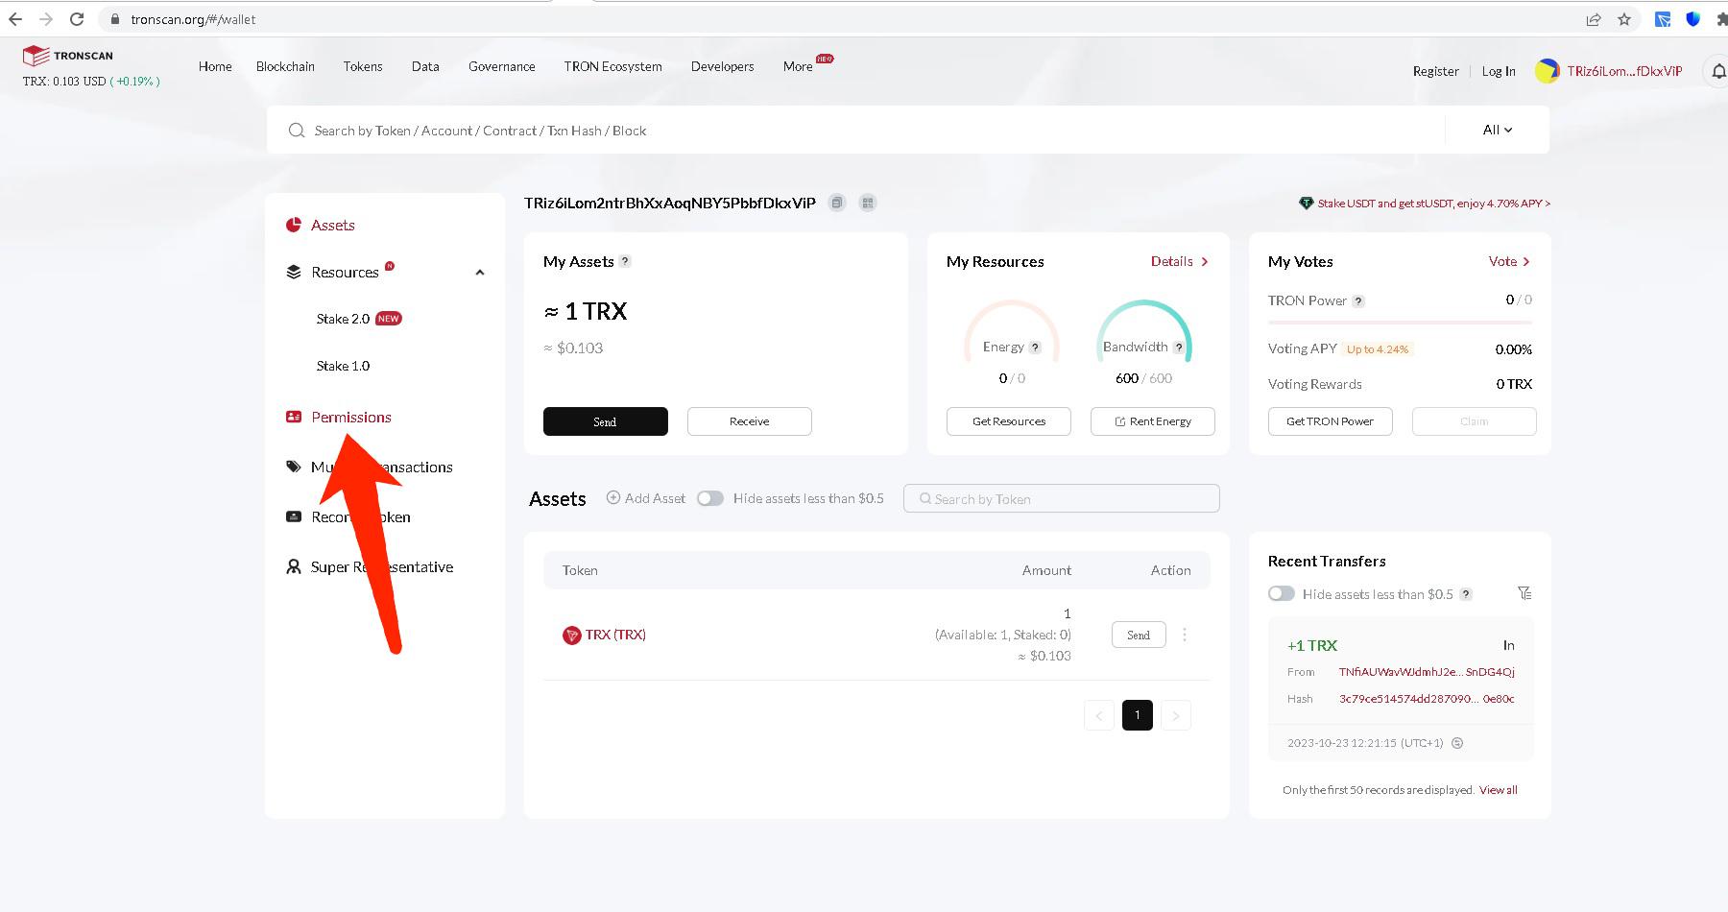Image resolution: width=1728 pixels, height=912 pixels.
Task: Open My Resources Details chevron link
Action: [1180, 261]
